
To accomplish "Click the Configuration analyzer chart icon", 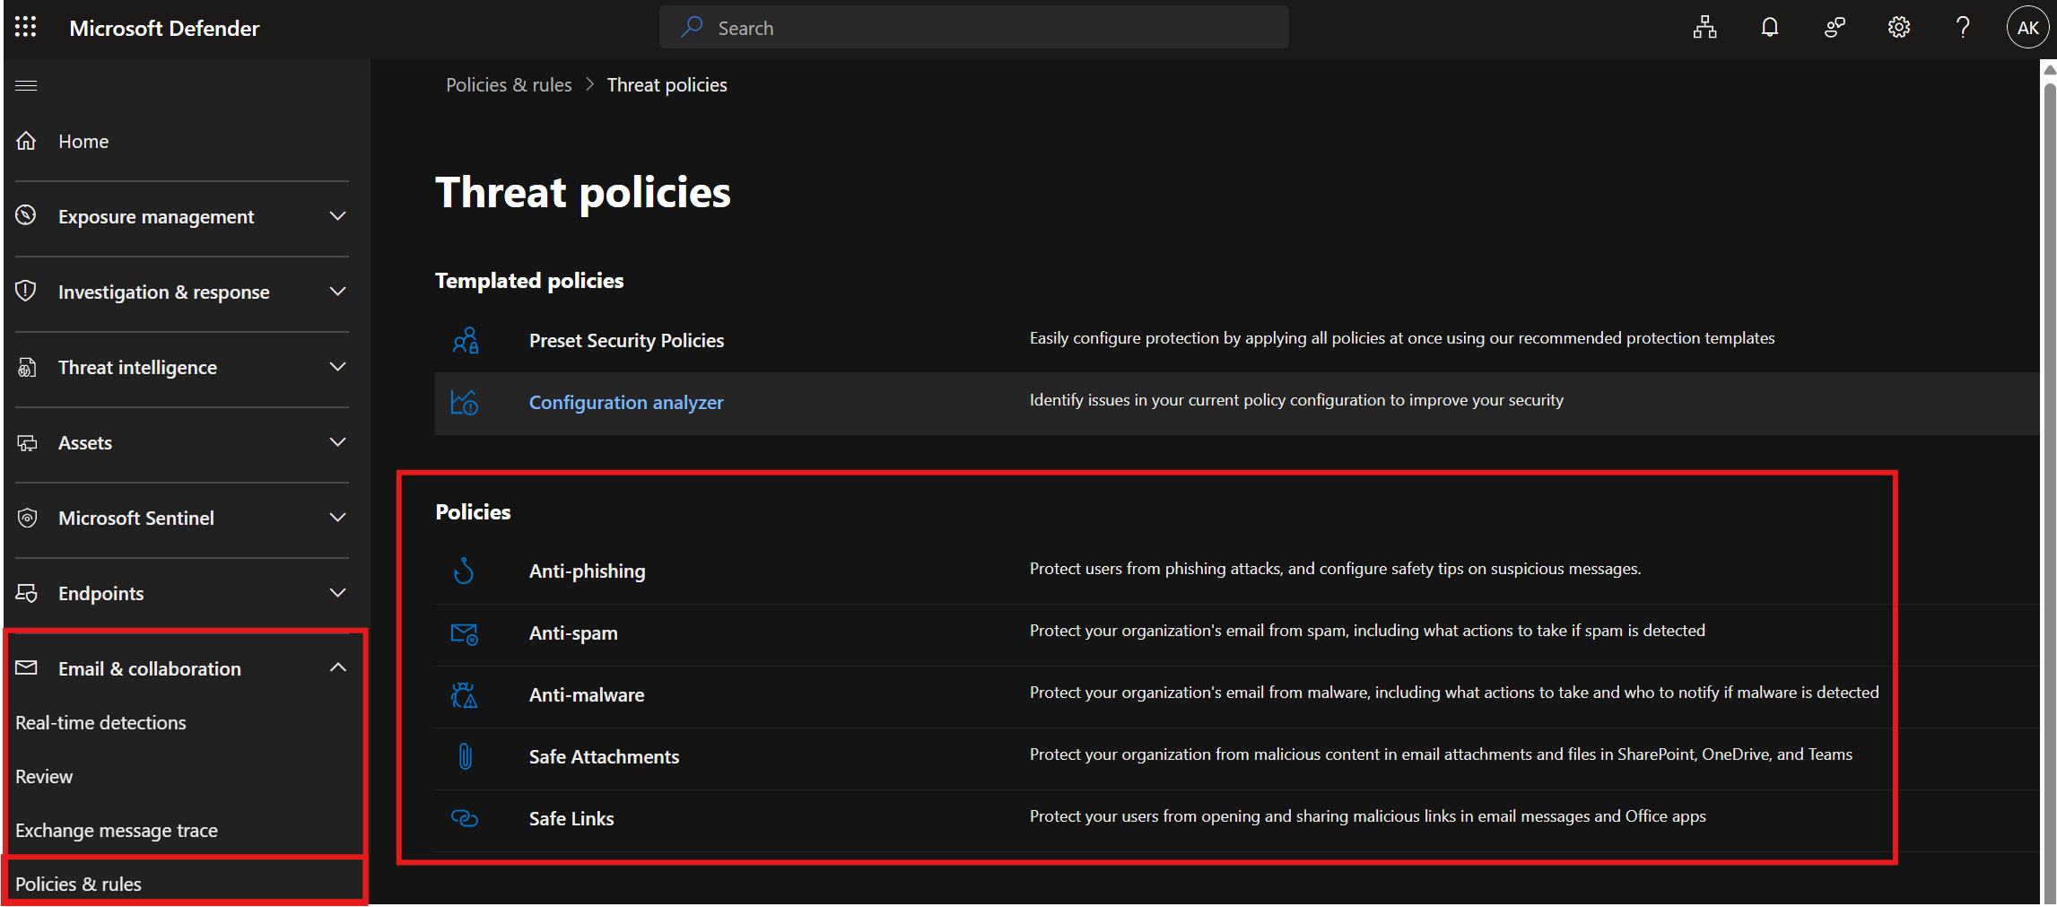I will [x=465, y=403].
